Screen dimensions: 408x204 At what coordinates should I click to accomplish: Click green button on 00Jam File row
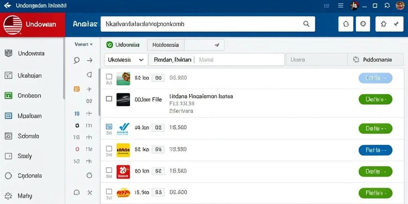coord(375,99)
